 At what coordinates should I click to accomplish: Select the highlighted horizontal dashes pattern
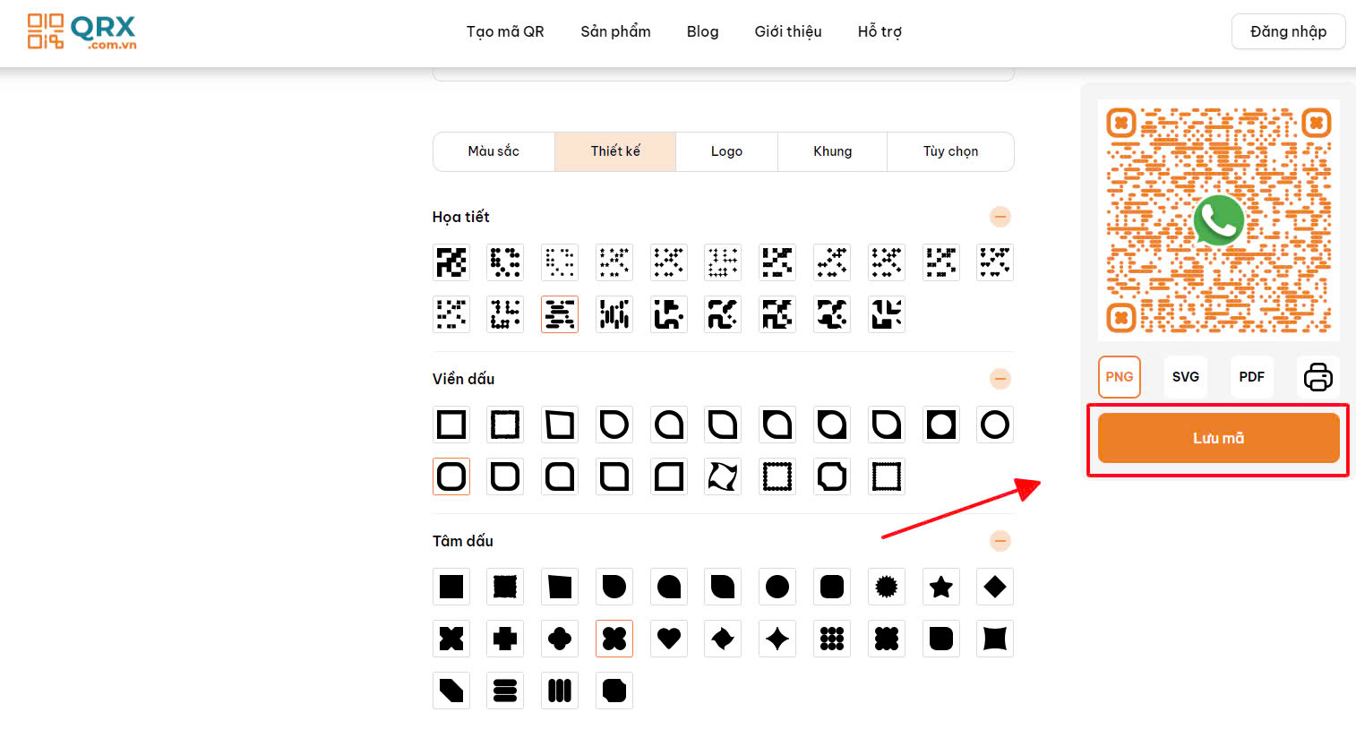(560, 314)
